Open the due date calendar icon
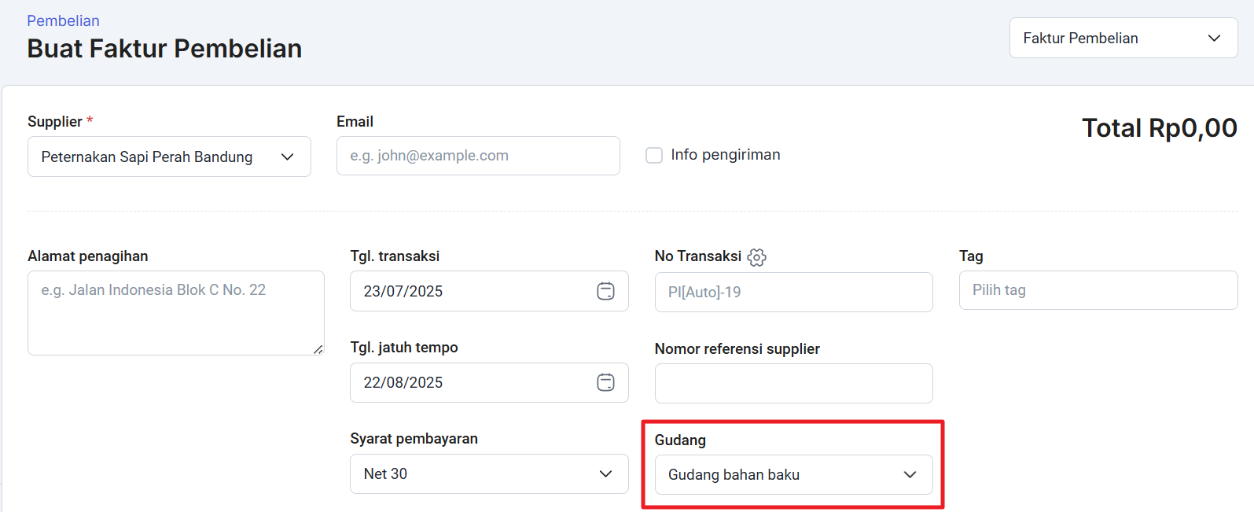 [x=605, y=382]
